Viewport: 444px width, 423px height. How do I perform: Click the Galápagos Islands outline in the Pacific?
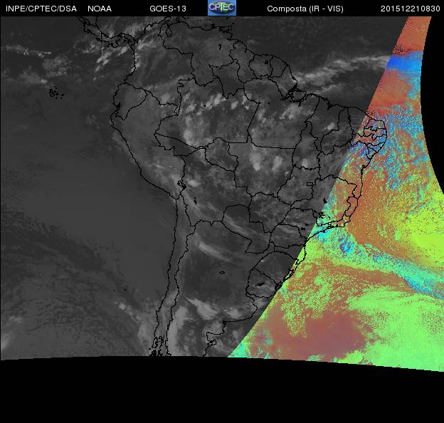click(53, 92)
